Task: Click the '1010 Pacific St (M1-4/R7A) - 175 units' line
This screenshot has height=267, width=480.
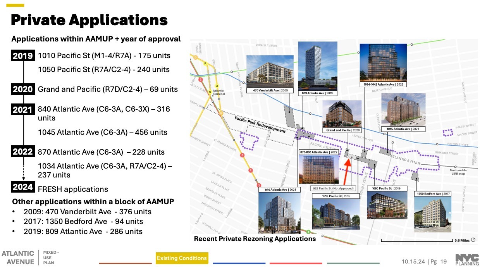Action: click(104, 55)
